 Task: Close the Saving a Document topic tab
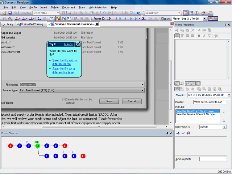(x=97, y=24)
